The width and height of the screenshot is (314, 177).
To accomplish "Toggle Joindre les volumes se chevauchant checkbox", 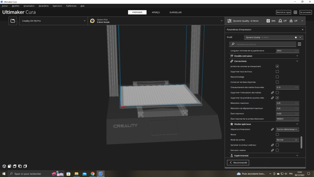I will [277, 66].
